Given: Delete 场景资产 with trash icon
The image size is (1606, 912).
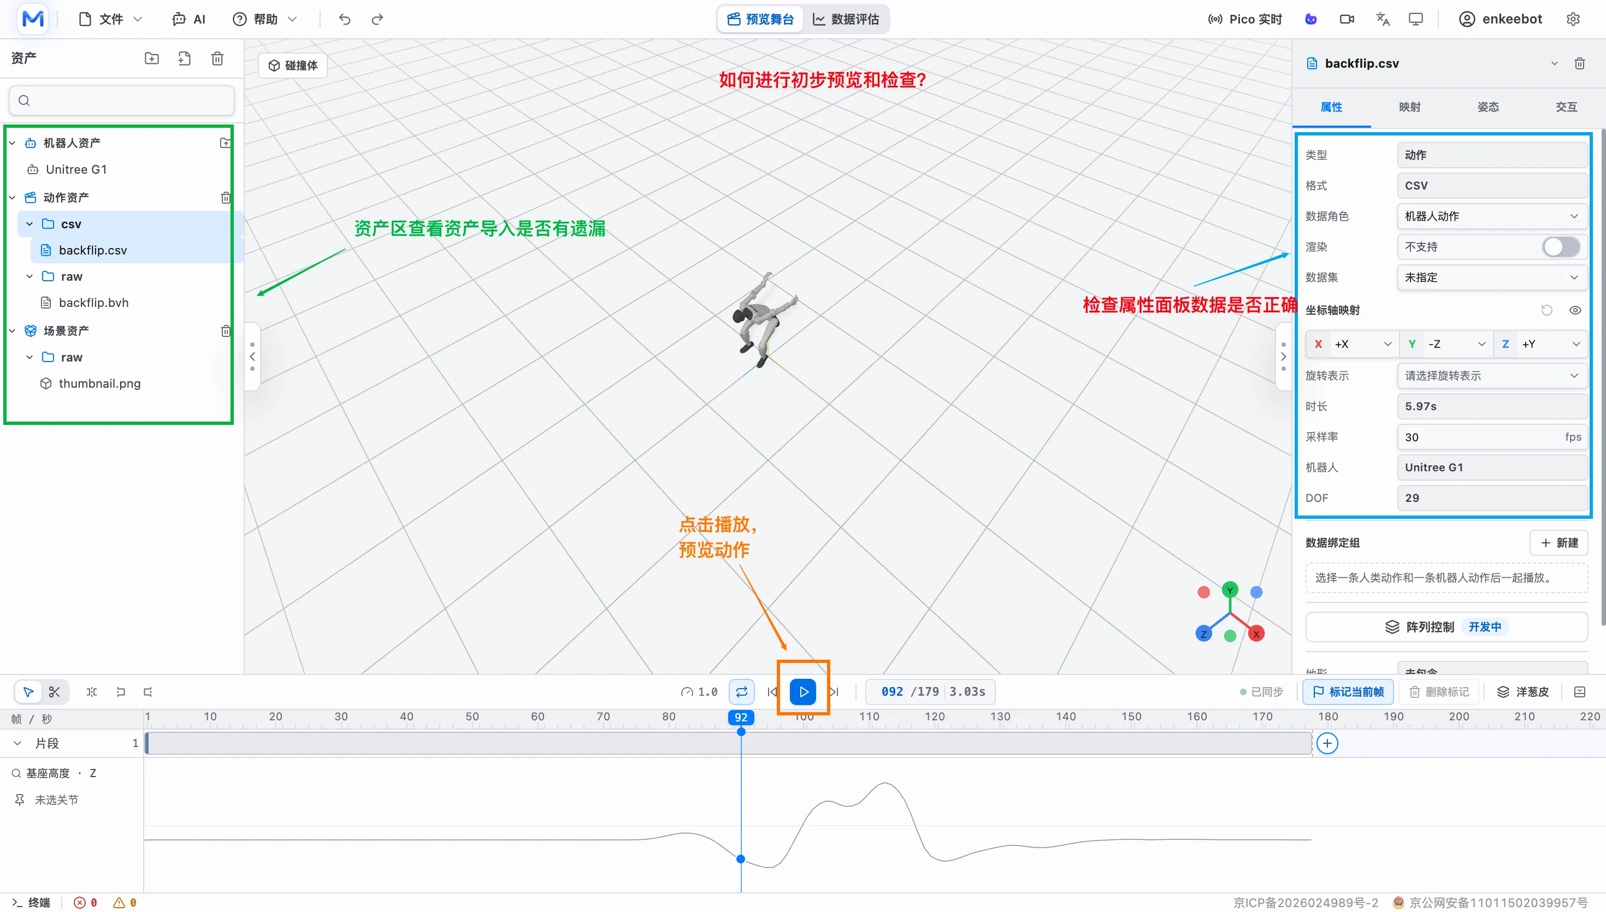Looking at the screenshot, I should (x=226, y=331).
